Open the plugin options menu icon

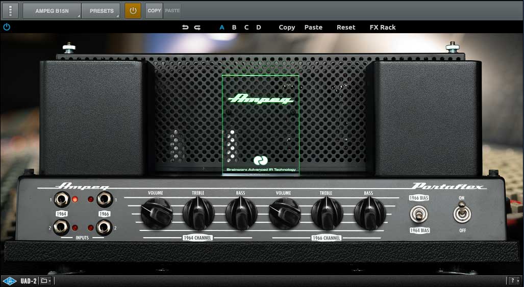pyautogui.click(x=11, y=11)
